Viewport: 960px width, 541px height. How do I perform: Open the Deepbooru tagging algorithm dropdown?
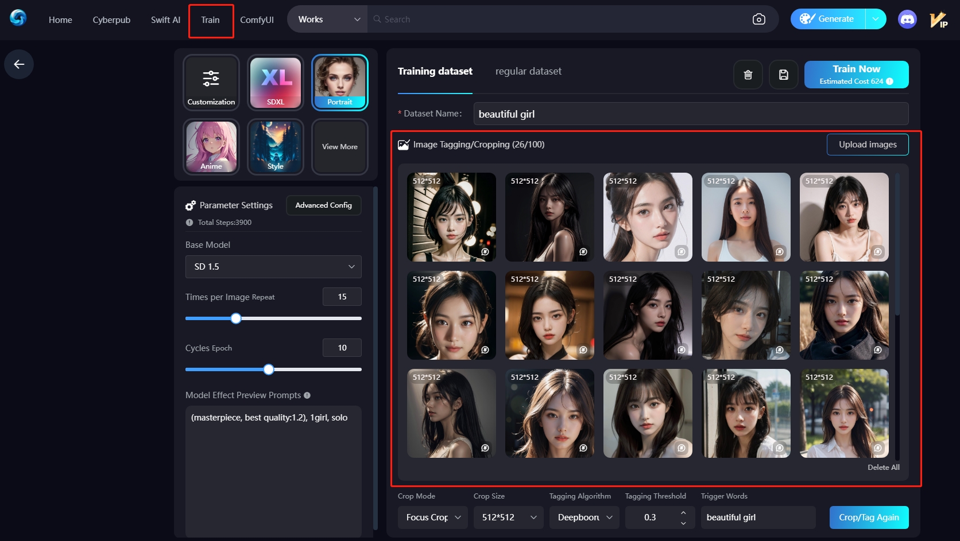pos(584,517)
